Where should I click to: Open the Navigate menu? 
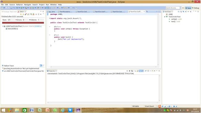click(28, 5)
